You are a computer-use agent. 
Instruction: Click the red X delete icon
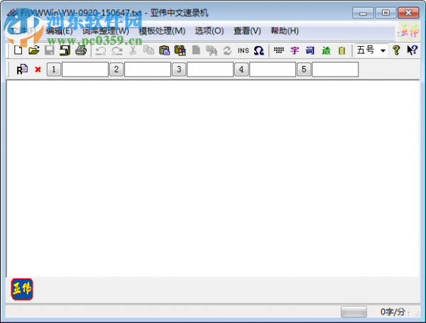point(38,70)
